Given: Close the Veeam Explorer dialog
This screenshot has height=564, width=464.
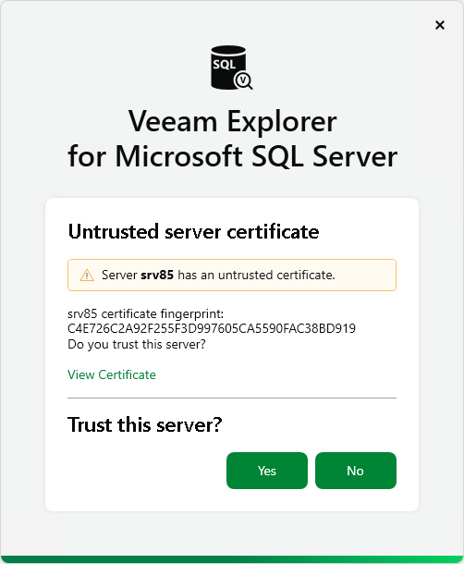Looking at the screenshot, I should coord(440,25).
